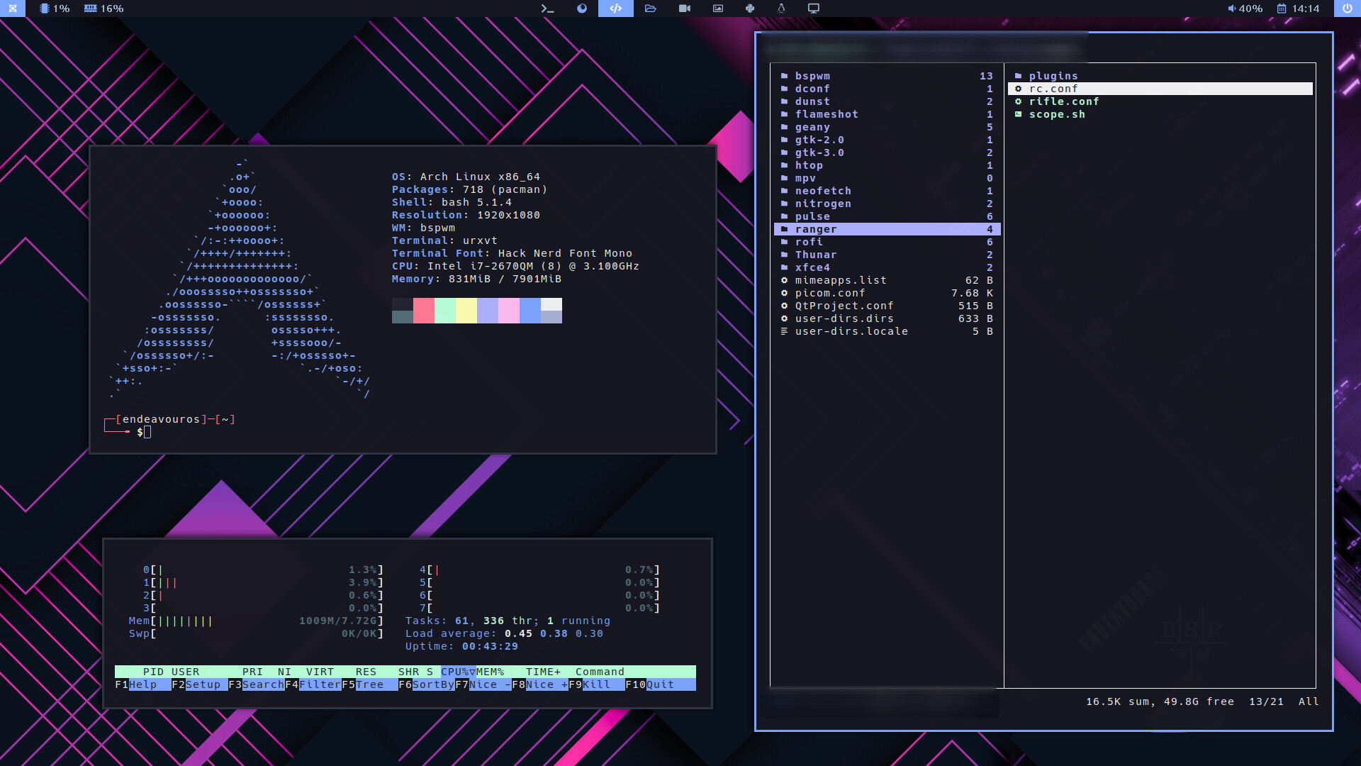Select the htop folder in ranger
The image size is (1361, 766).
click(x=887, y=165)
